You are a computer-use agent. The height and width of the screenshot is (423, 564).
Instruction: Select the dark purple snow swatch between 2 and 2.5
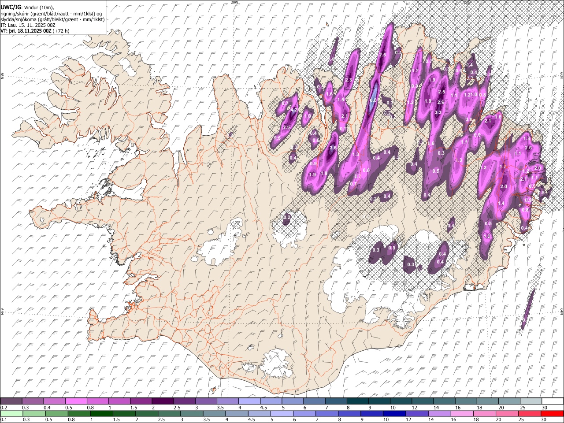[163, 401]
